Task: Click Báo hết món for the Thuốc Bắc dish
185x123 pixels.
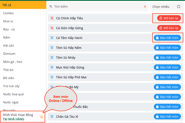Action: (167, 107)
